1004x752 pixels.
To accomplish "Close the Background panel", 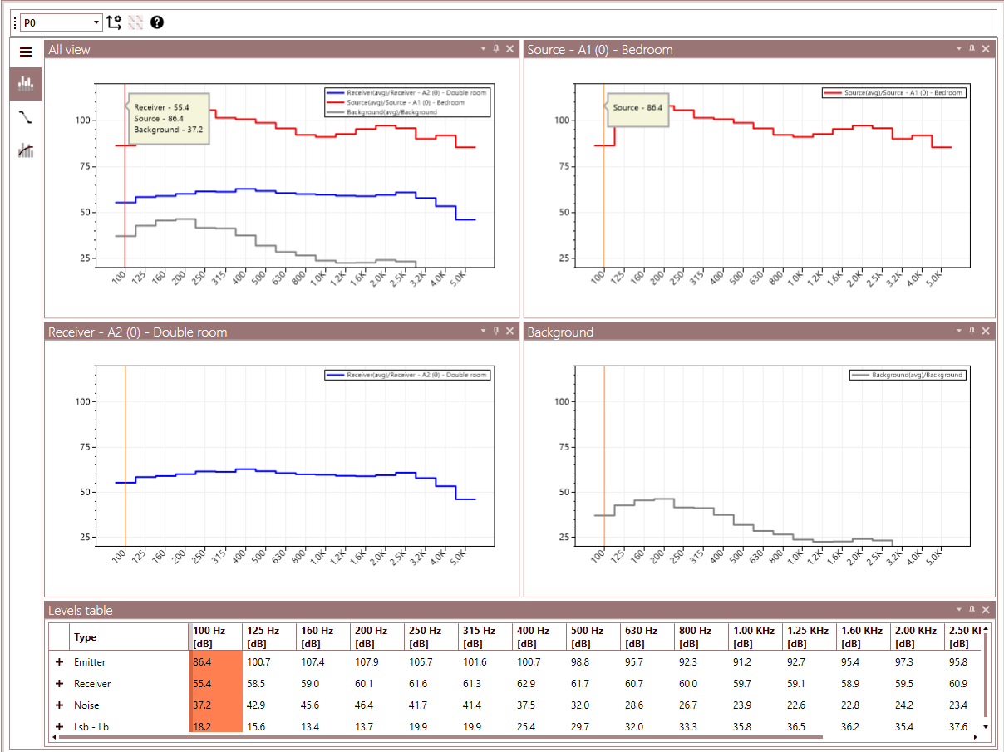I will (x=985, y=331).
